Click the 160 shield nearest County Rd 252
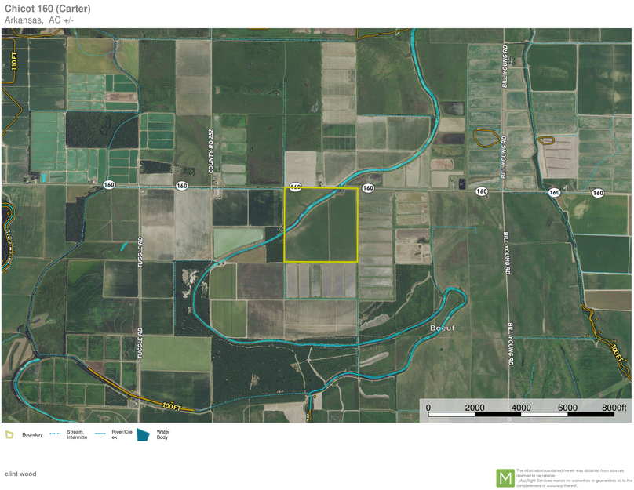The height and width of the screenshot is (490, 634). [182, 186]
